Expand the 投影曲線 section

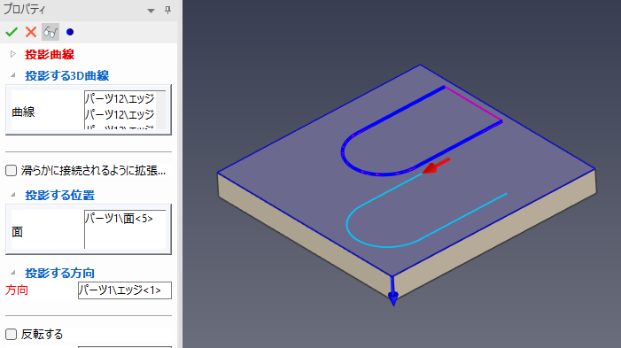pyautogui.click(x=13, y=54)
